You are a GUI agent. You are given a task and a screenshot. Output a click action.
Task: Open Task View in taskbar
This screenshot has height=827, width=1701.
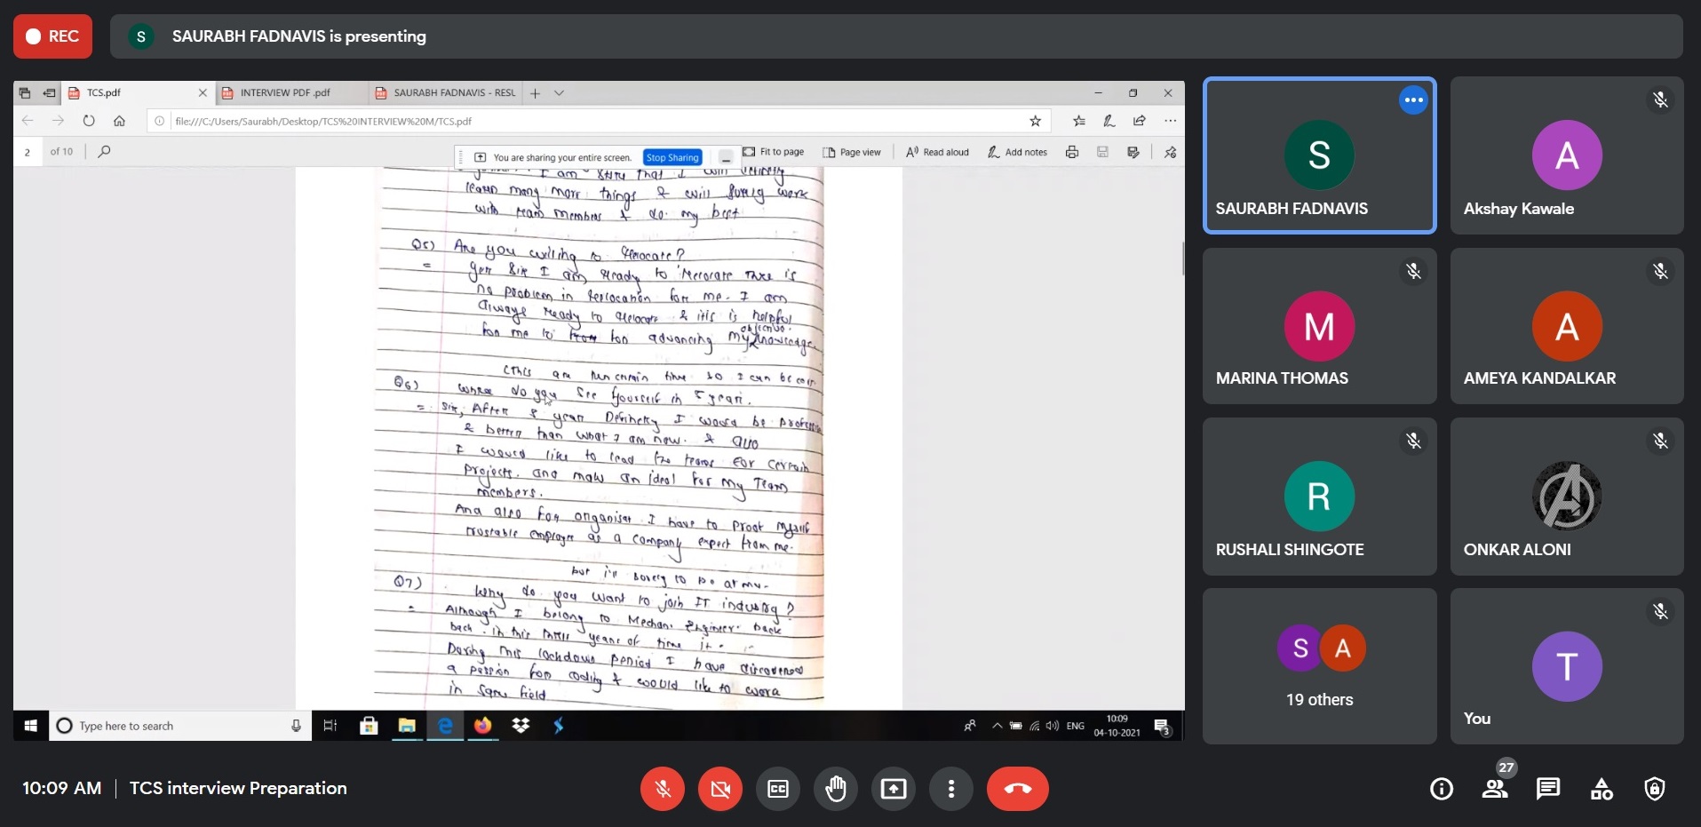click(x=330, y=726)
